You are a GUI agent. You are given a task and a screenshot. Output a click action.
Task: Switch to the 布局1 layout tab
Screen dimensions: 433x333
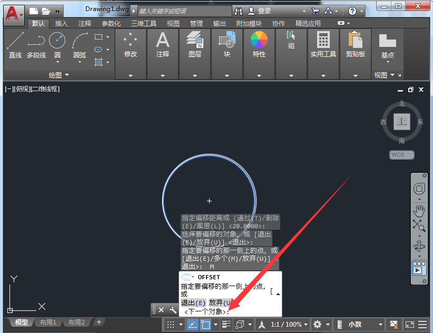(48, 322)
